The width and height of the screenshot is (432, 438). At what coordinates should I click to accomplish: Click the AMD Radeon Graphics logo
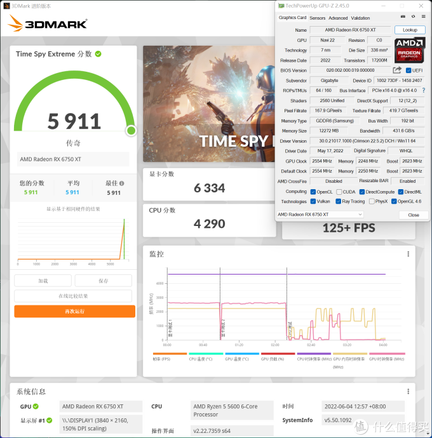point(410,50)
